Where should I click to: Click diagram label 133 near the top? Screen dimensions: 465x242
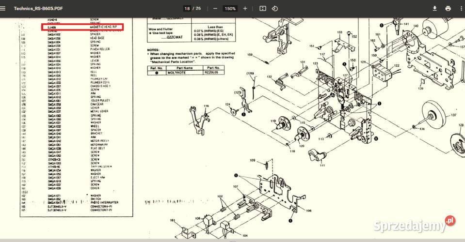tap(339, 32)
